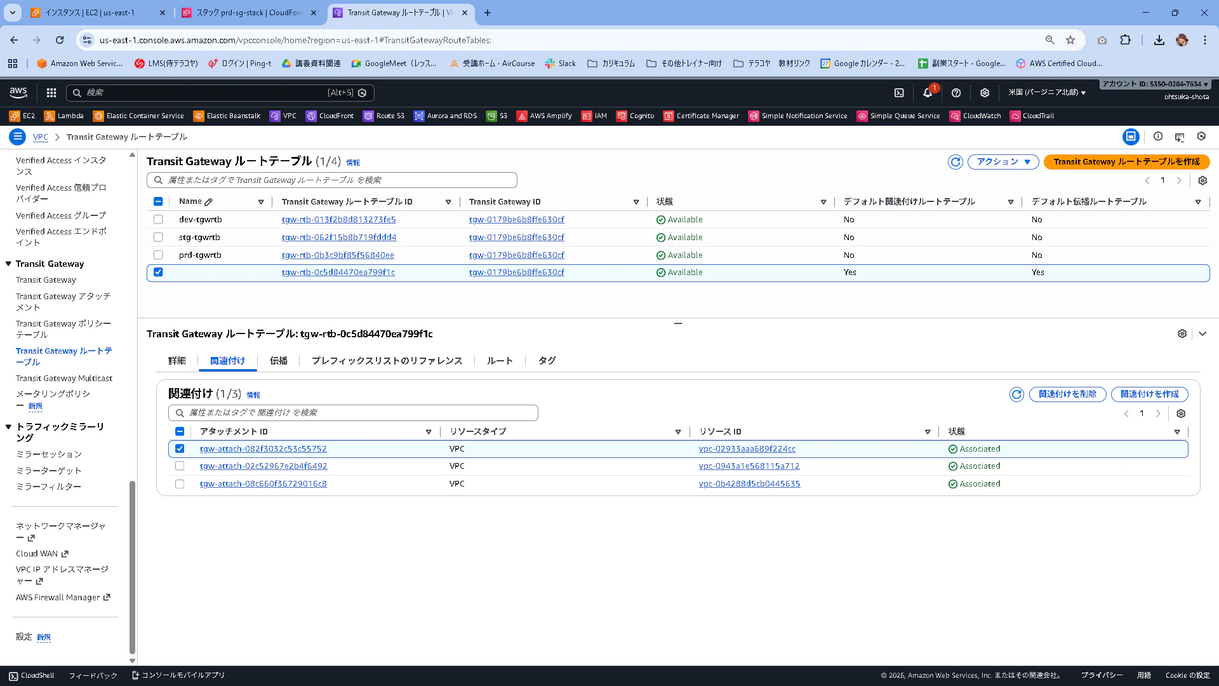The image size is (1219, 686).
Task: Open the region selector 米国 (バージニア北部)
Action: 1047,93
